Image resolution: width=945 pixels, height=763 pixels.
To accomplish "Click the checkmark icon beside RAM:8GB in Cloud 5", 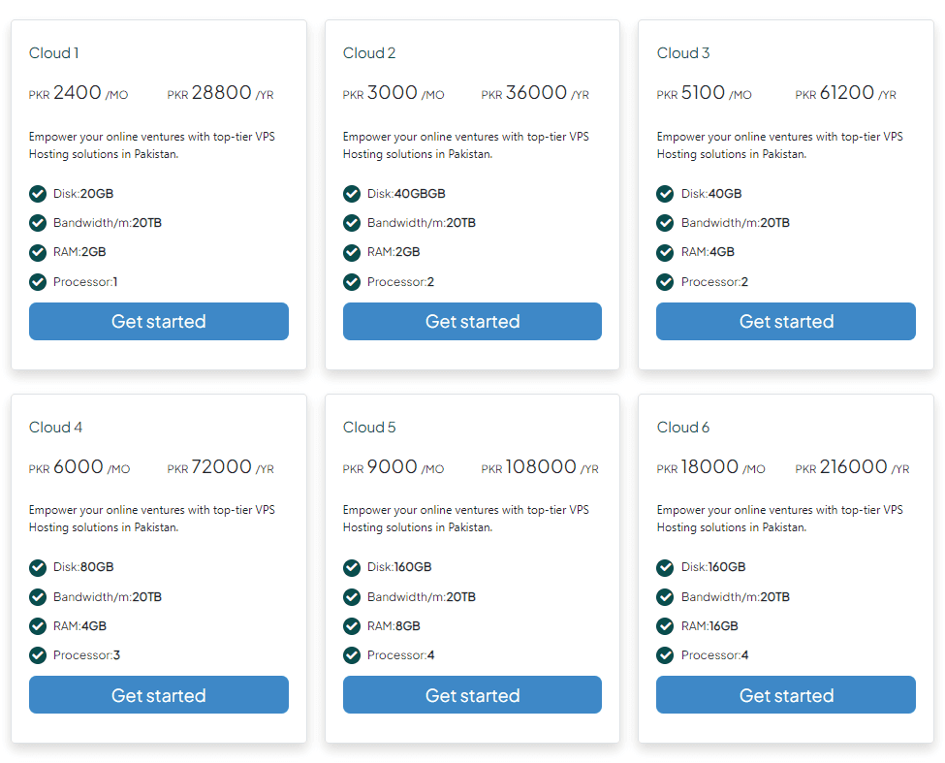I will (351, 626).
